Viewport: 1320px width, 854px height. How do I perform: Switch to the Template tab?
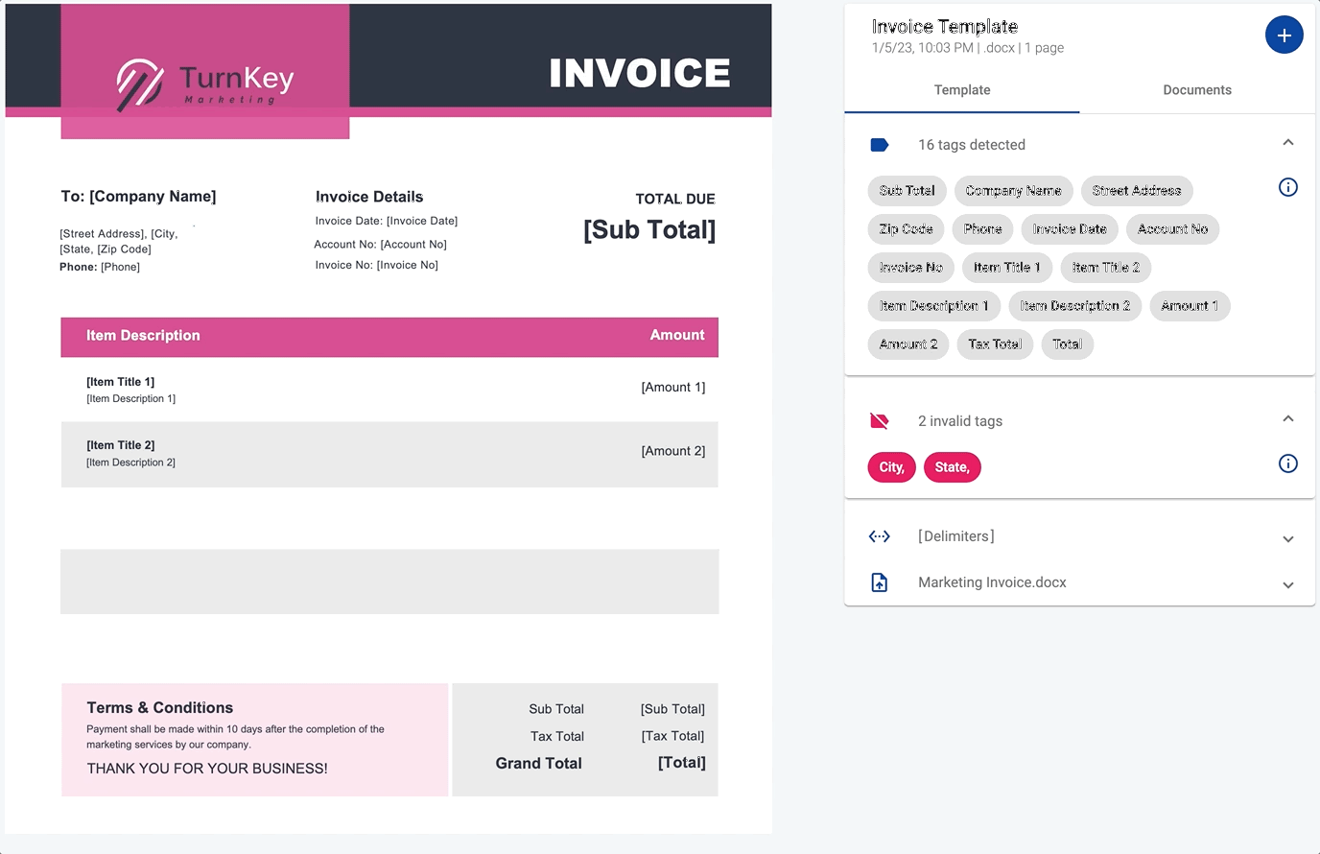tap(962, 90)
